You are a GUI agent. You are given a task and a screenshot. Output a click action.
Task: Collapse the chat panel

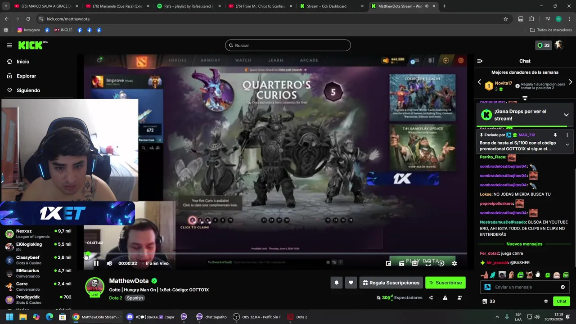480,61
